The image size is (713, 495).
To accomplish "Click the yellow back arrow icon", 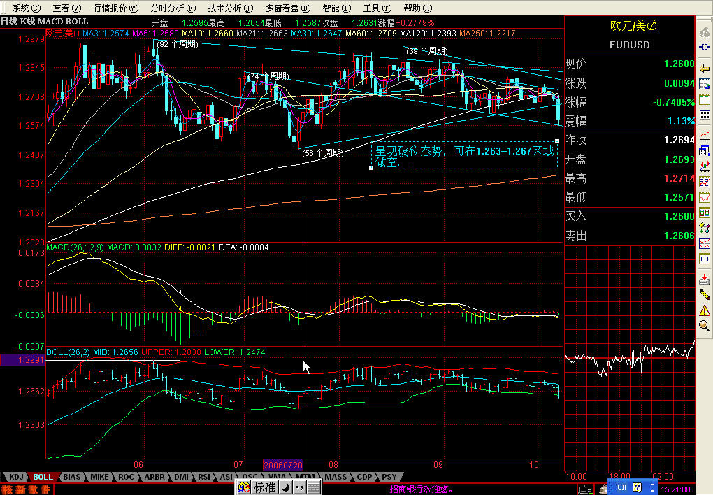I will click(705, 69).
